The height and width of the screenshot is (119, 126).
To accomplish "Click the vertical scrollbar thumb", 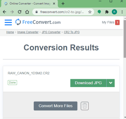I will [x=125, y=39].
